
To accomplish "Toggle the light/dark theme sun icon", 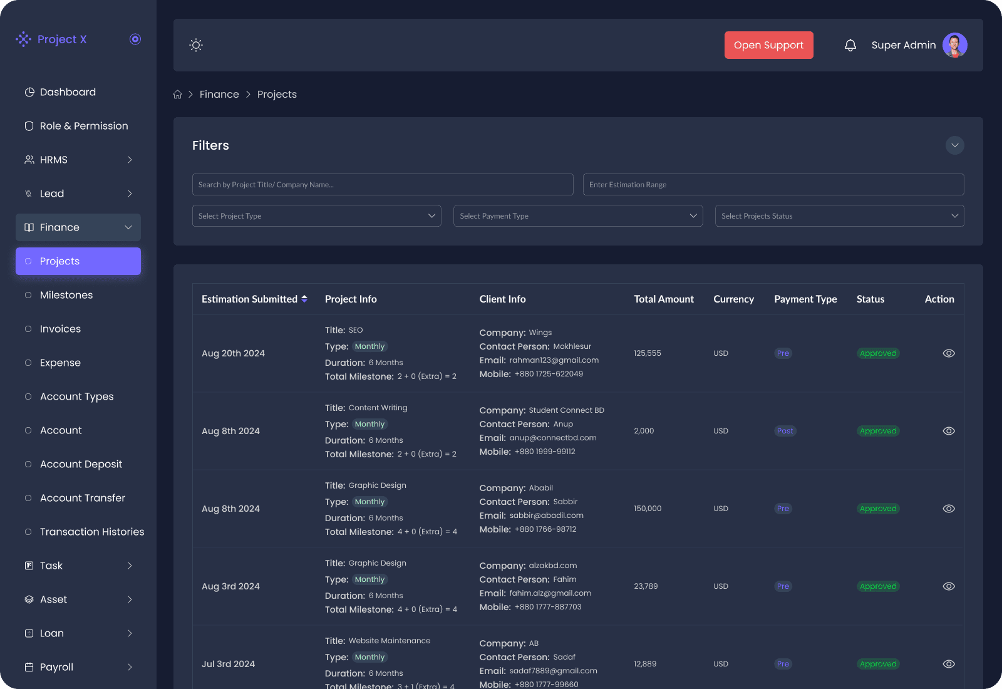I will [x=196, y=45].
